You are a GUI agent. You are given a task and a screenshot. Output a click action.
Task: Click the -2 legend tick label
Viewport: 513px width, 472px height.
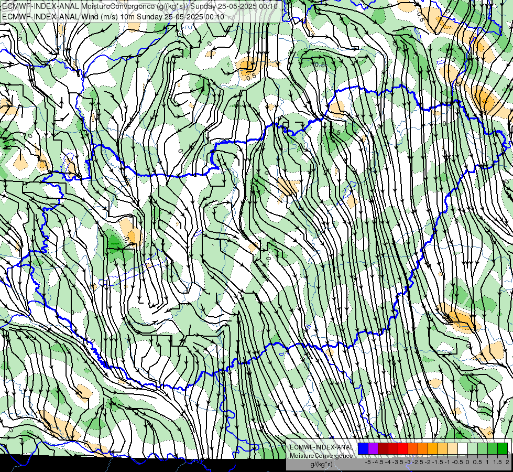pyautogui.click(x=428, y=462)
